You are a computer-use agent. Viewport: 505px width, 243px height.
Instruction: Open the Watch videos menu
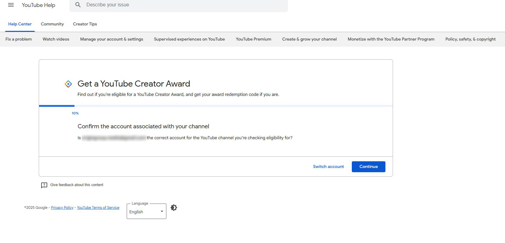pos(56,39)
